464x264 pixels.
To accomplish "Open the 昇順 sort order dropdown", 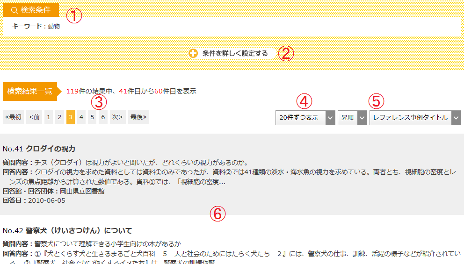I will (352, 118).
